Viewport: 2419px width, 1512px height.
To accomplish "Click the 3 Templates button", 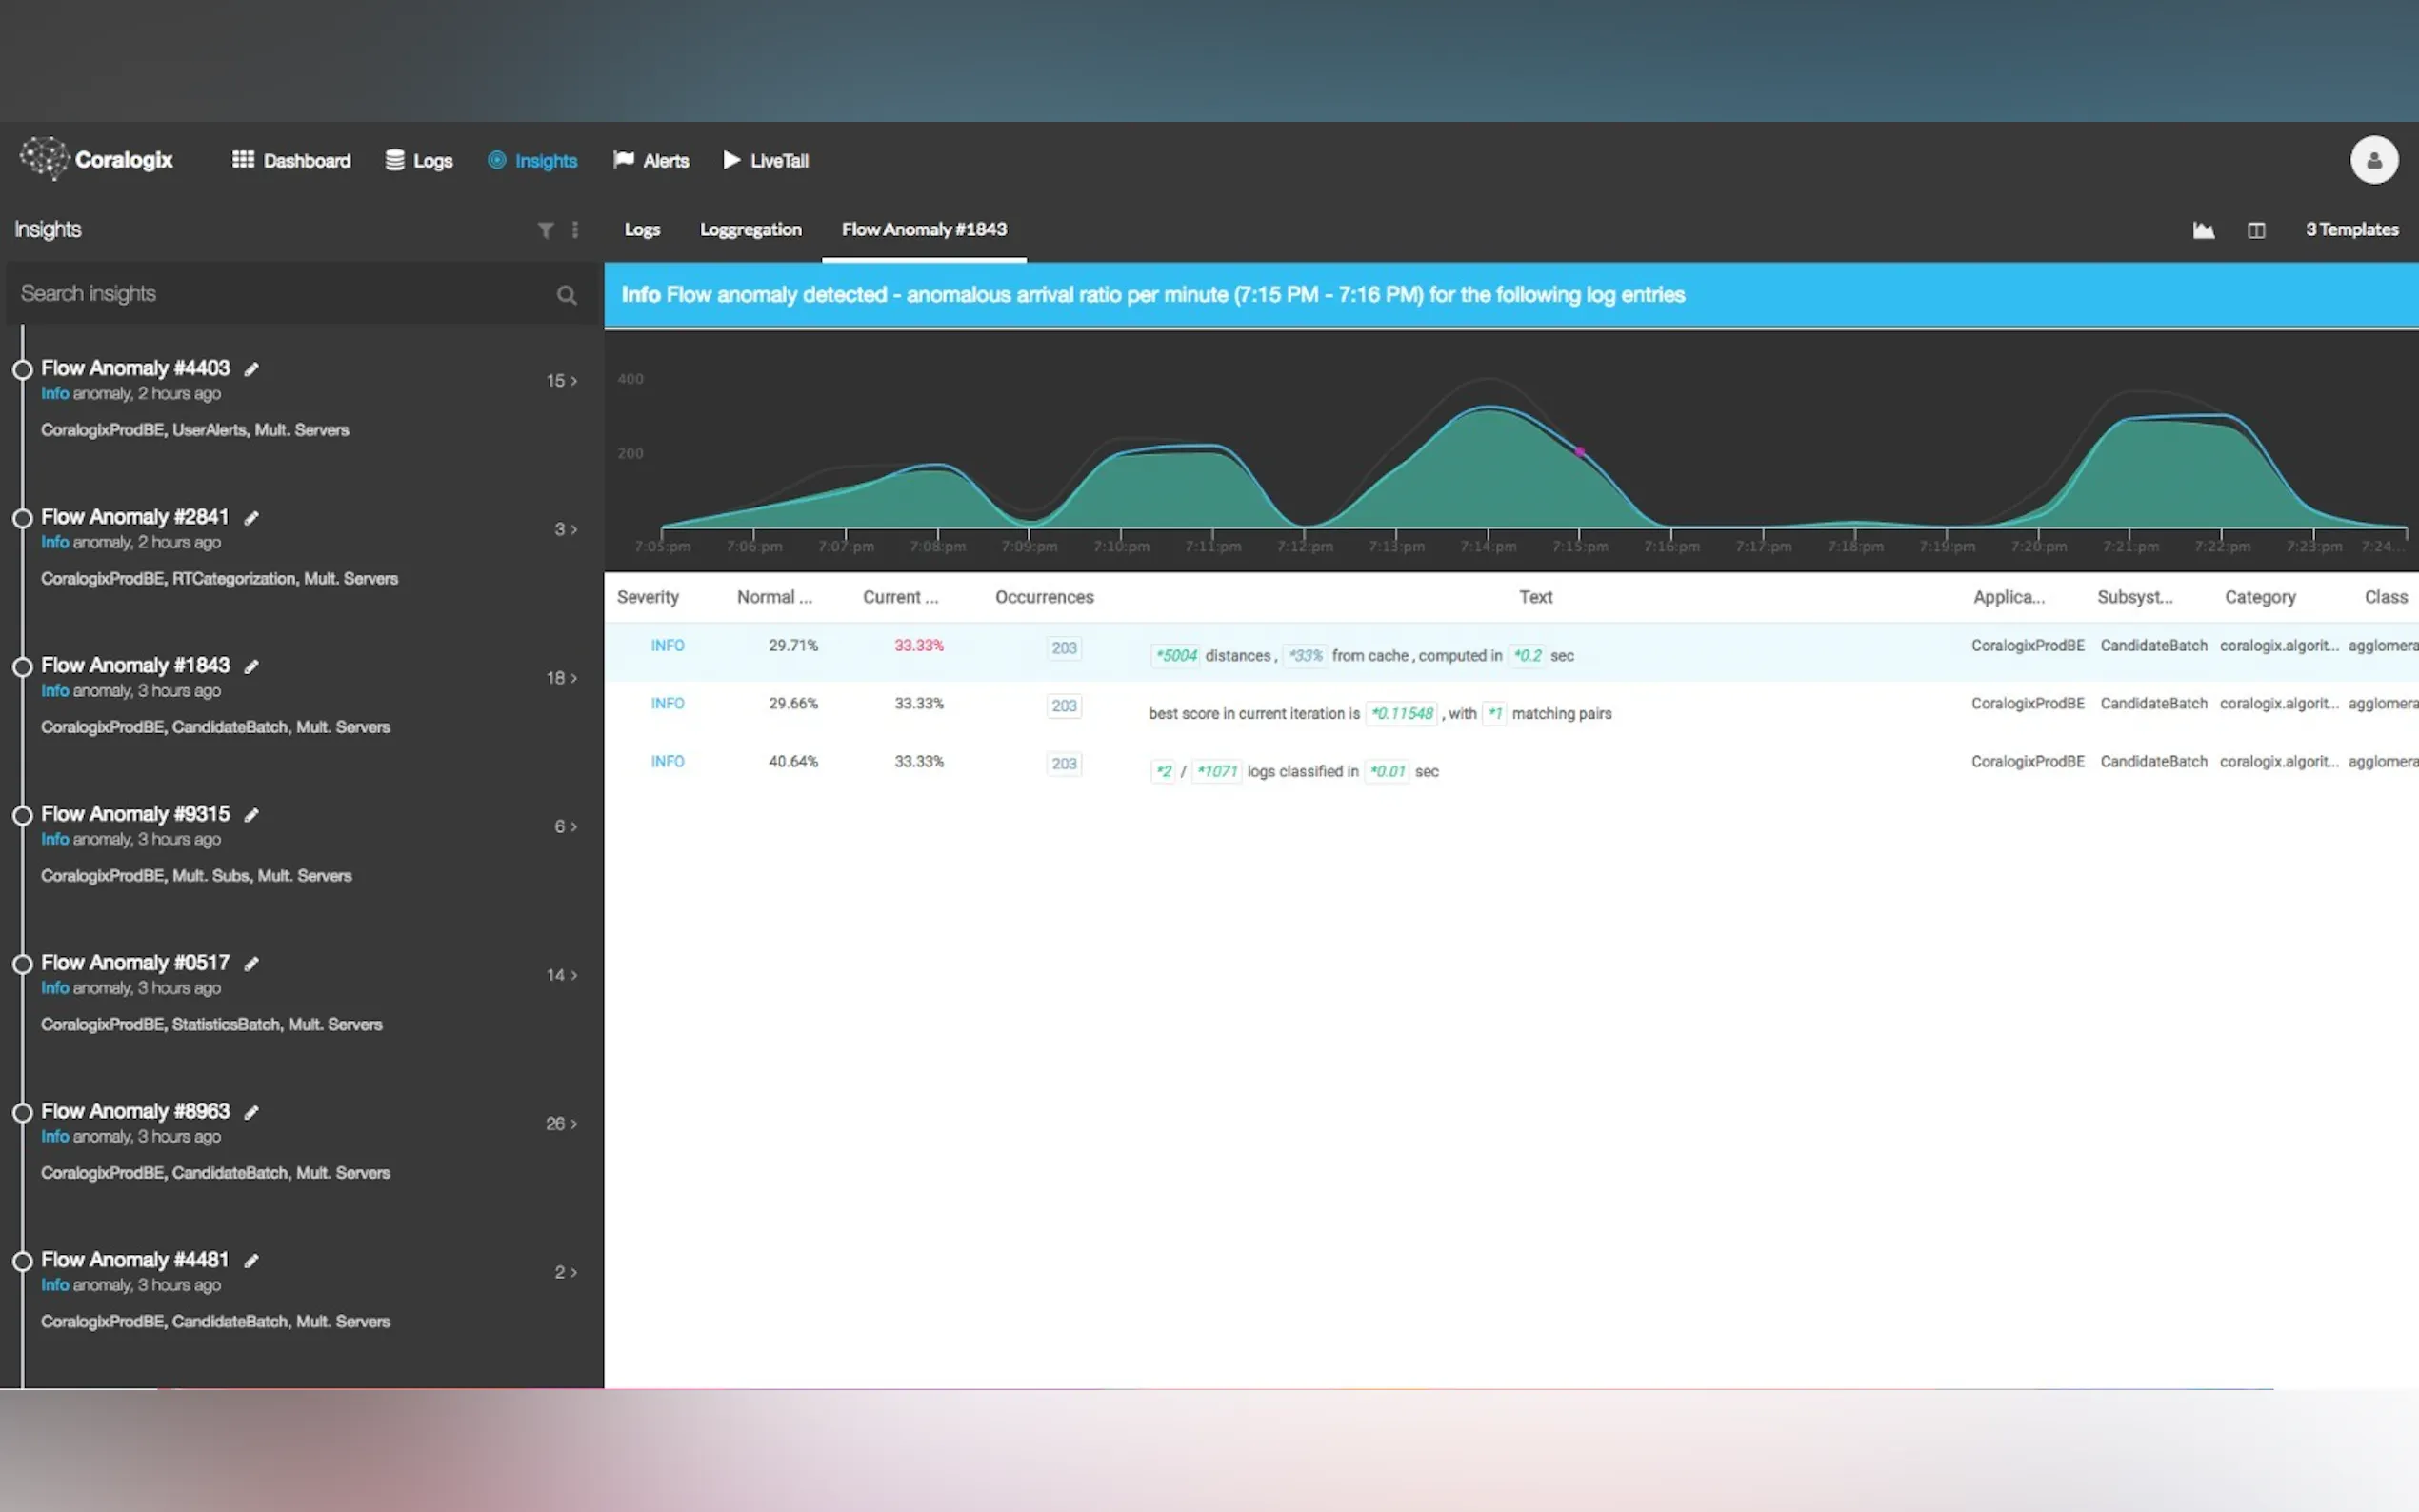I will (2351, 230).
